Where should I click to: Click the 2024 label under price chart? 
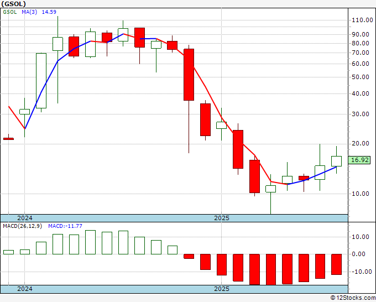pyautogui.click(x=25, y=218)
